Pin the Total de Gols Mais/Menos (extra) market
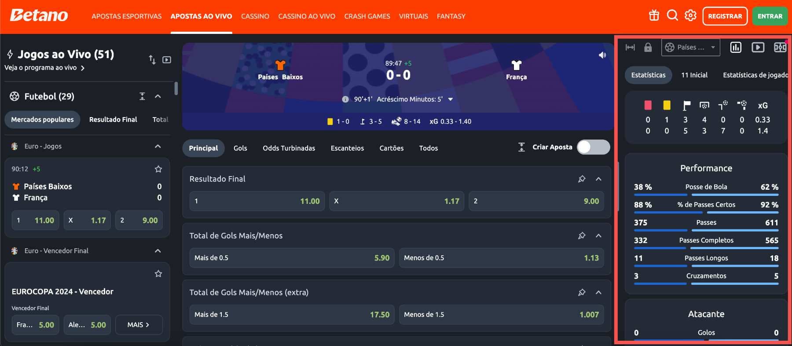The height and width of the screenshot is (346, 792). point(582,292)
